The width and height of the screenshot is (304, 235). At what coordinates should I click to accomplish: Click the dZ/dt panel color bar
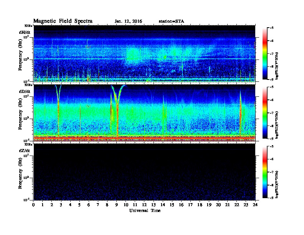[265, 172]
